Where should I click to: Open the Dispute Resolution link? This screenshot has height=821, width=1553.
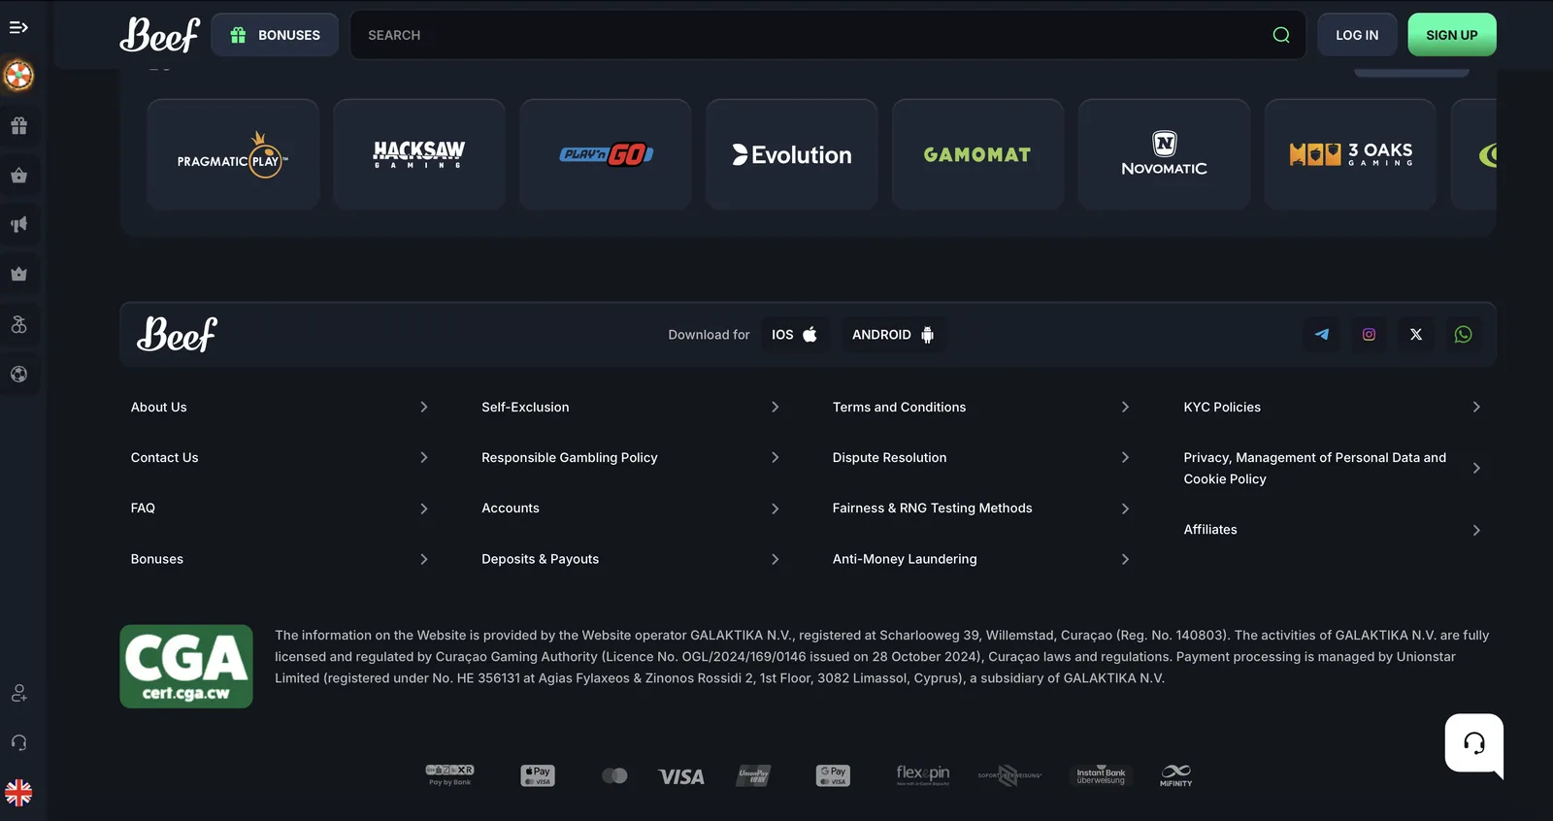click(x=889, y=458)
